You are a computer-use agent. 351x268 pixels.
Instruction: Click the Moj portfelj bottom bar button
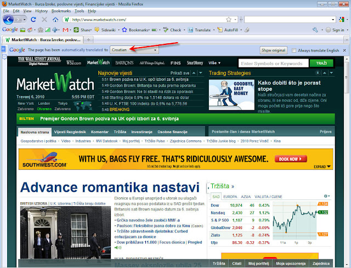click(258, 263)
